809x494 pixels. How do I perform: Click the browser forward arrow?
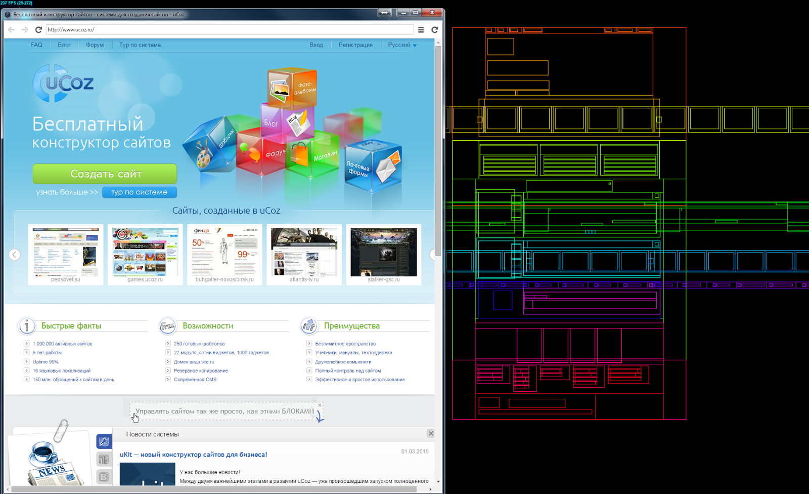[25, 30]
